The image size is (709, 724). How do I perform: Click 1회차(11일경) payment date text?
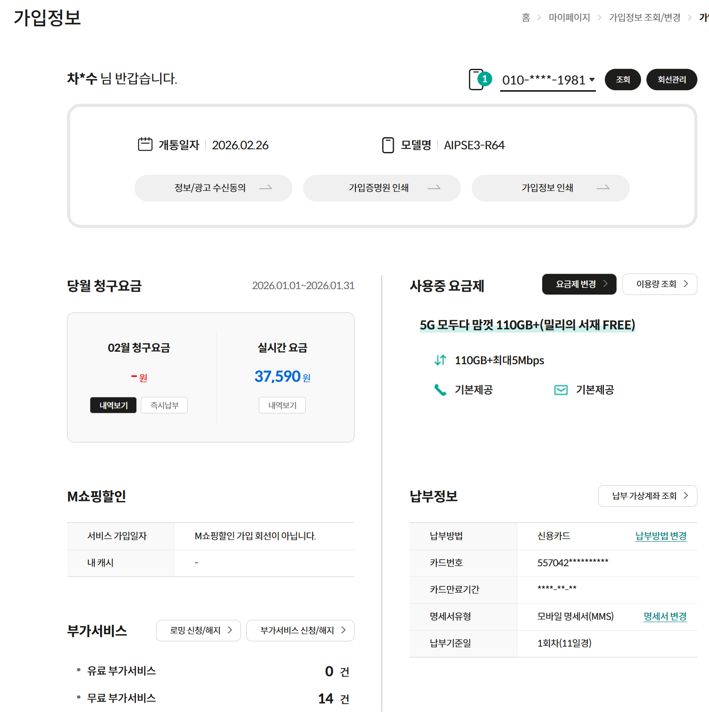[564, 643]
